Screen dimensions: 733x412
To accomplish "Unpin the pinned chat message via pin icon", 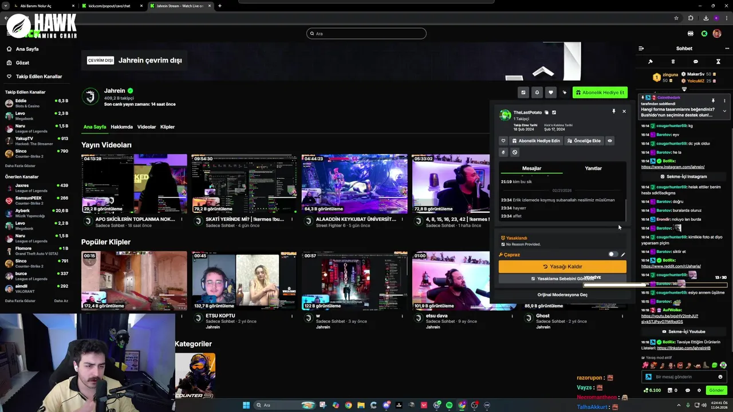I will coord(713,100).
